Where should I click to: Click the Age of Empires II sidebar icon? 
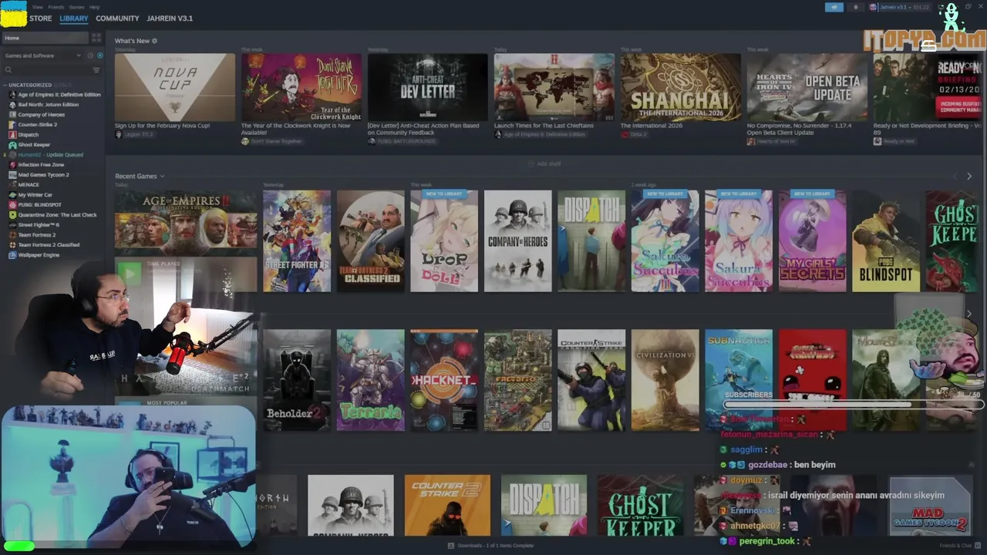[12, 95]
